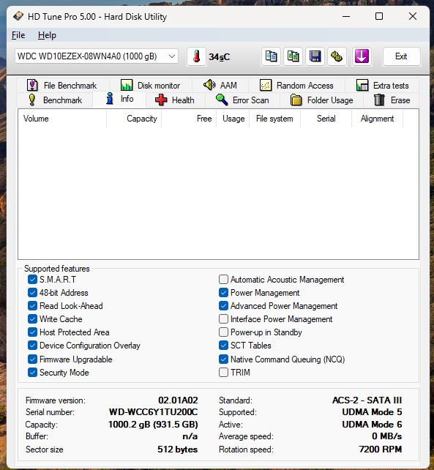Click the AAM speaker icon

tap(209, 85)
